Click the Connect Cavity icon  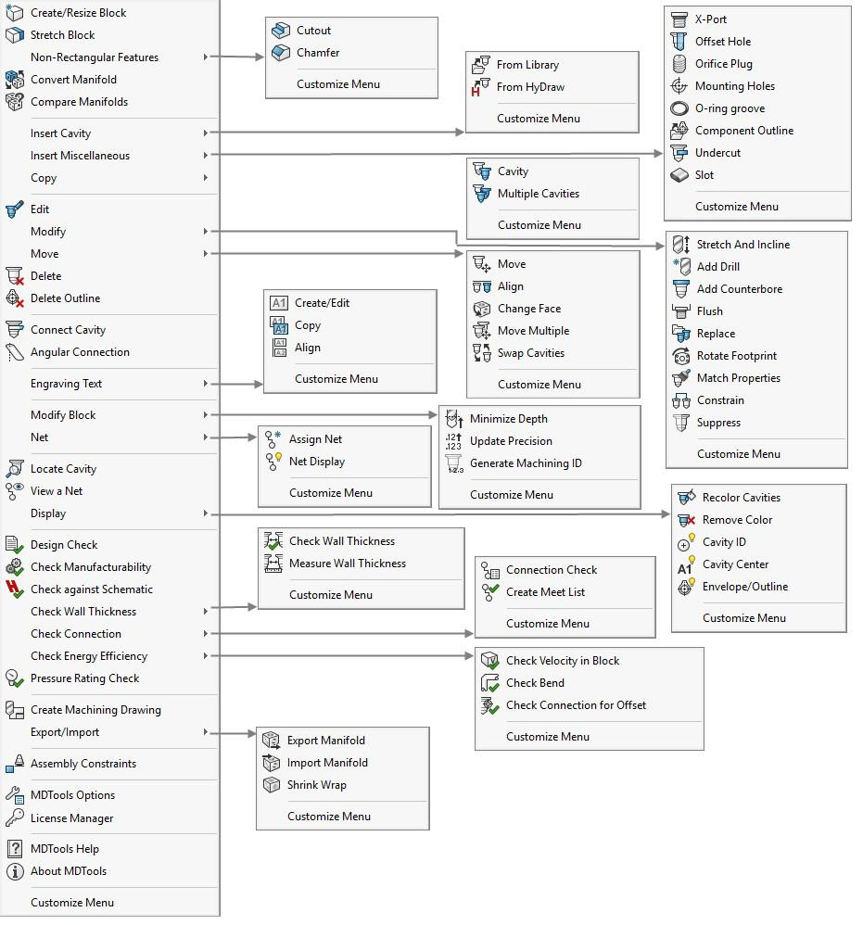(x=14, y=330)
